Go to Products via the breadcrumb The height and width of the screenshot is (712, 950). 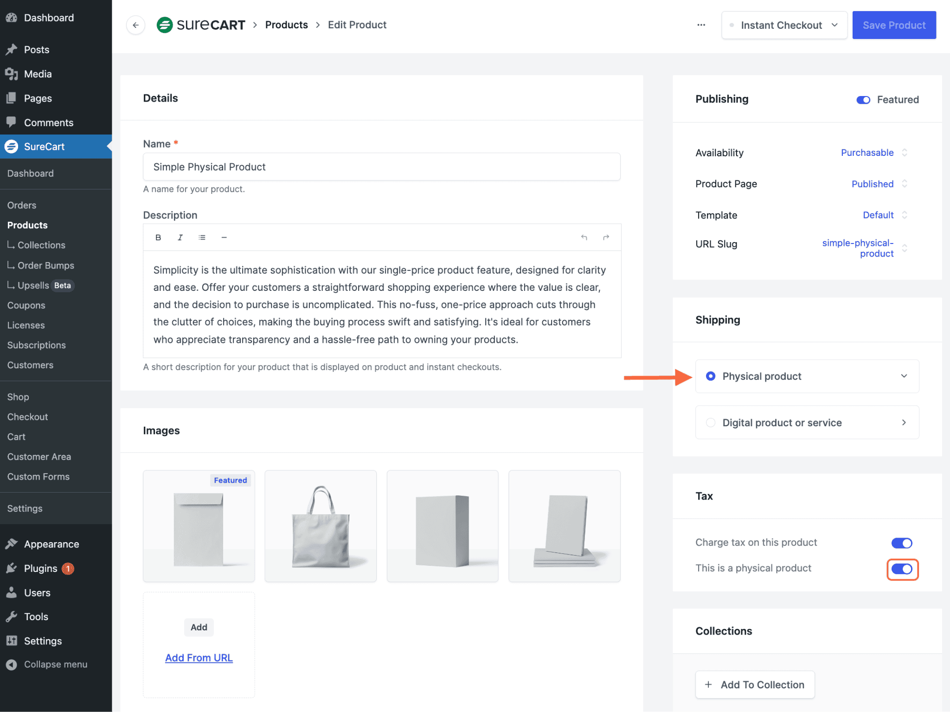pyautogui.click(x=286, y=25)
